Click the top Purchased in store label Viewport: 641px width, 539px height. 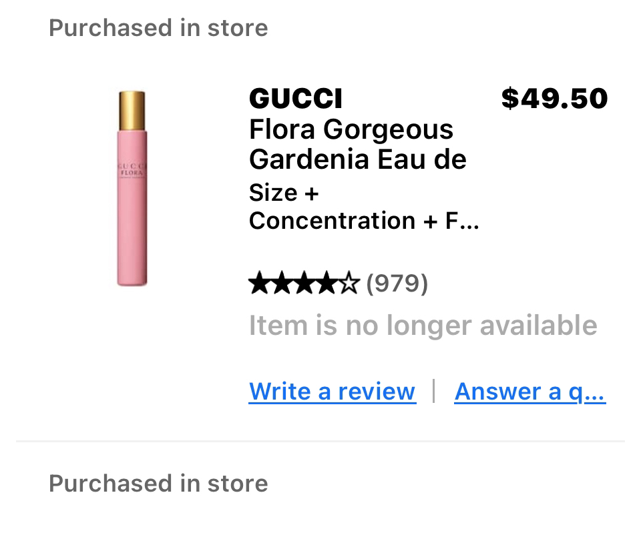pos(158,27)
